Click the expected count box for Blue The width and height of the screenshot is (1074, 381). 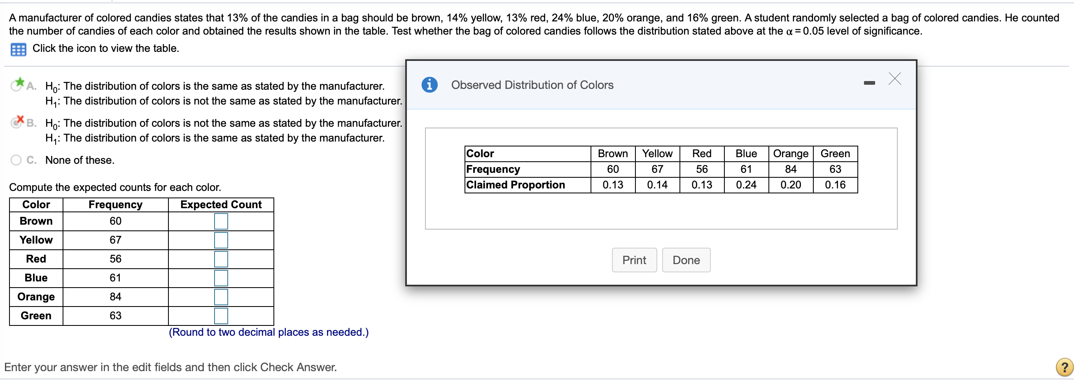(x=221, y=278)
